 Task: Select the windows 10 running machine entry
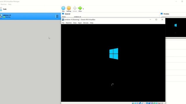click(x=30, y=16)
